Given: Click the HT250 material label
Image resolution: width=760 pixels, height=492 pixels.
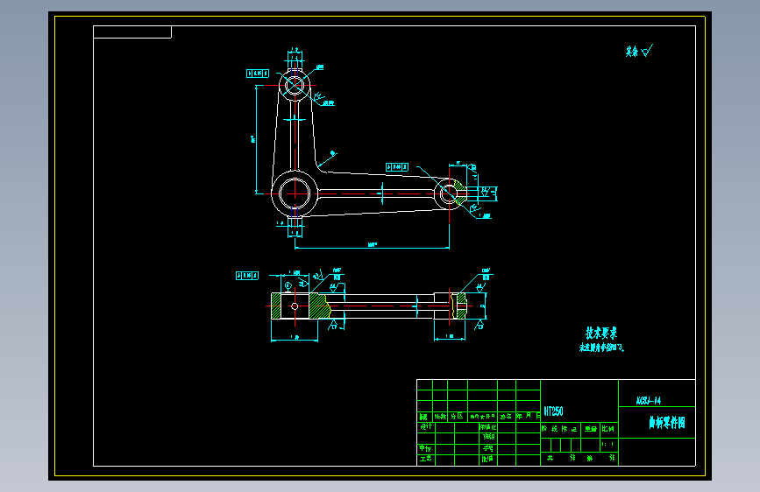Looking at the screenshot, I should pyautogui.click(x=553, y=411).
